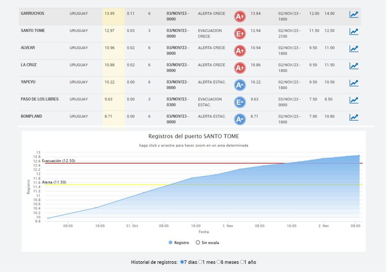Open the chart icon for SANTO TOME row

[x=354, y=32]
